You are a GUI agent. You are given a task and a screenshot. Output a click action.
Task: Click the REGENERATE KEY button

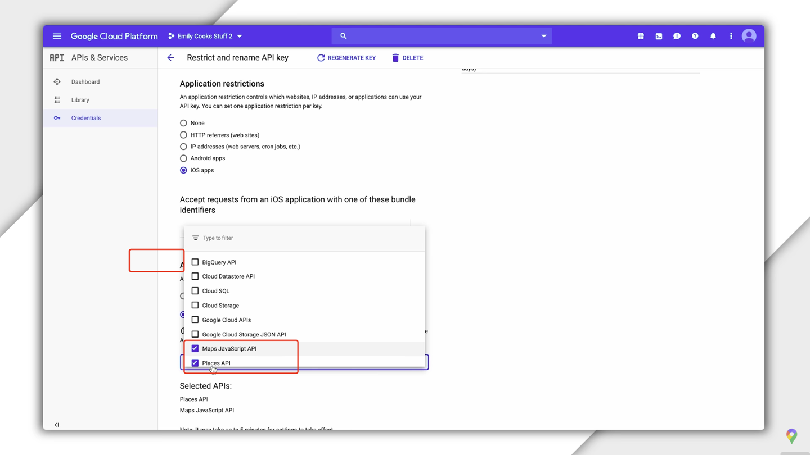pyautogui.click(x=346, y=58)
